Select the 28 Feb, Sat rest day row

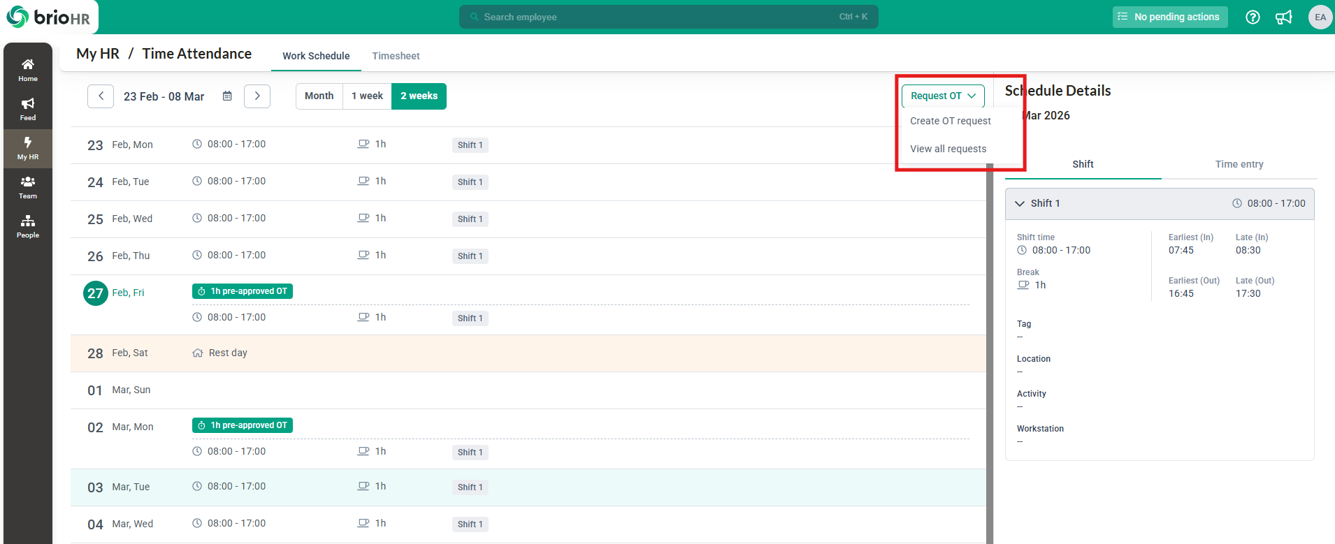pyautogui.click(x=528, y=353)
